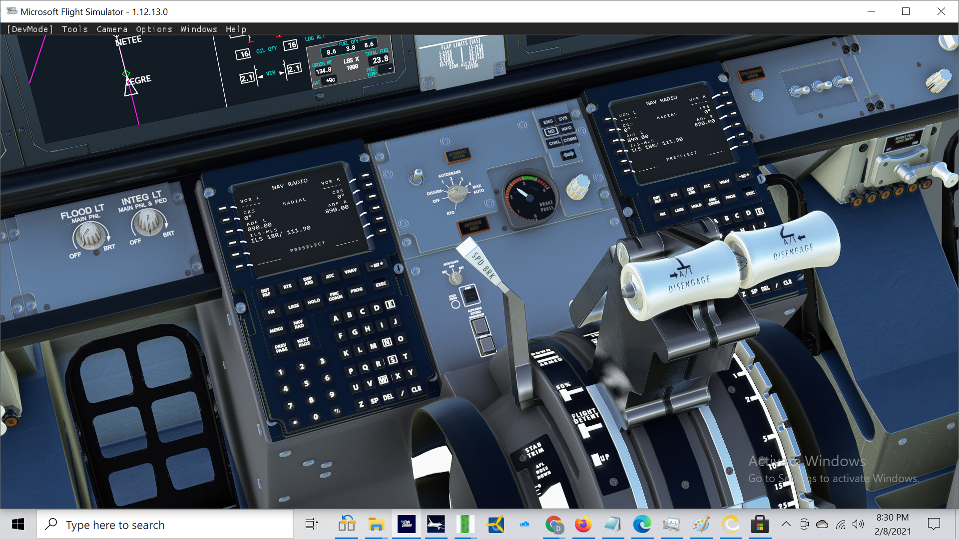Show hidden system tray icons

tap(786, 524)
